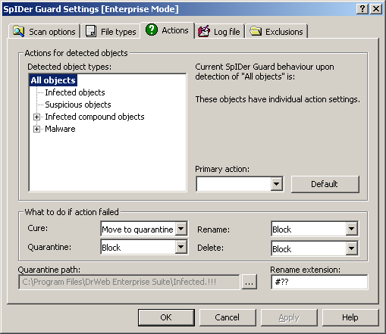
Task: Open the Delete failed-action dropdown
Action: coord(351,248)
